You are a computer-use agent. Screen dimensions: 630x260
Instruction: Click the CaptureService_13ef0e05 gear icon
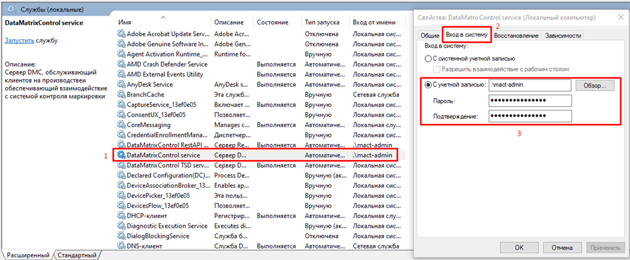pos(122,105)
